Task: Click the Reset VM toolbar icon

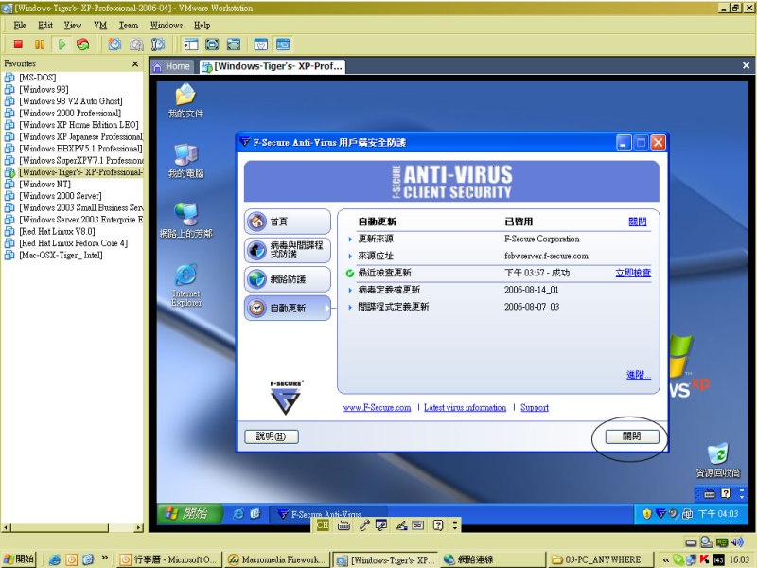Action: pos(83,44)
